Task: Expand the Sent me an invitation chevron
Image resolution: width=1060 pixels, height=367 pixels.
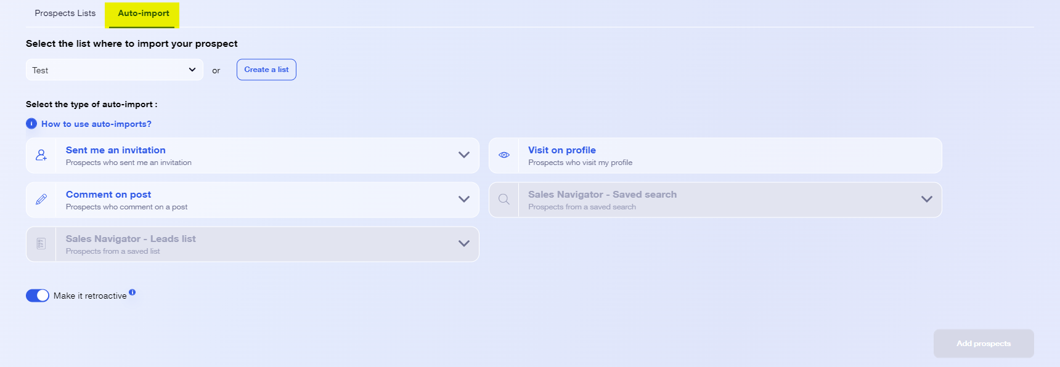Action: click(464, 155)
